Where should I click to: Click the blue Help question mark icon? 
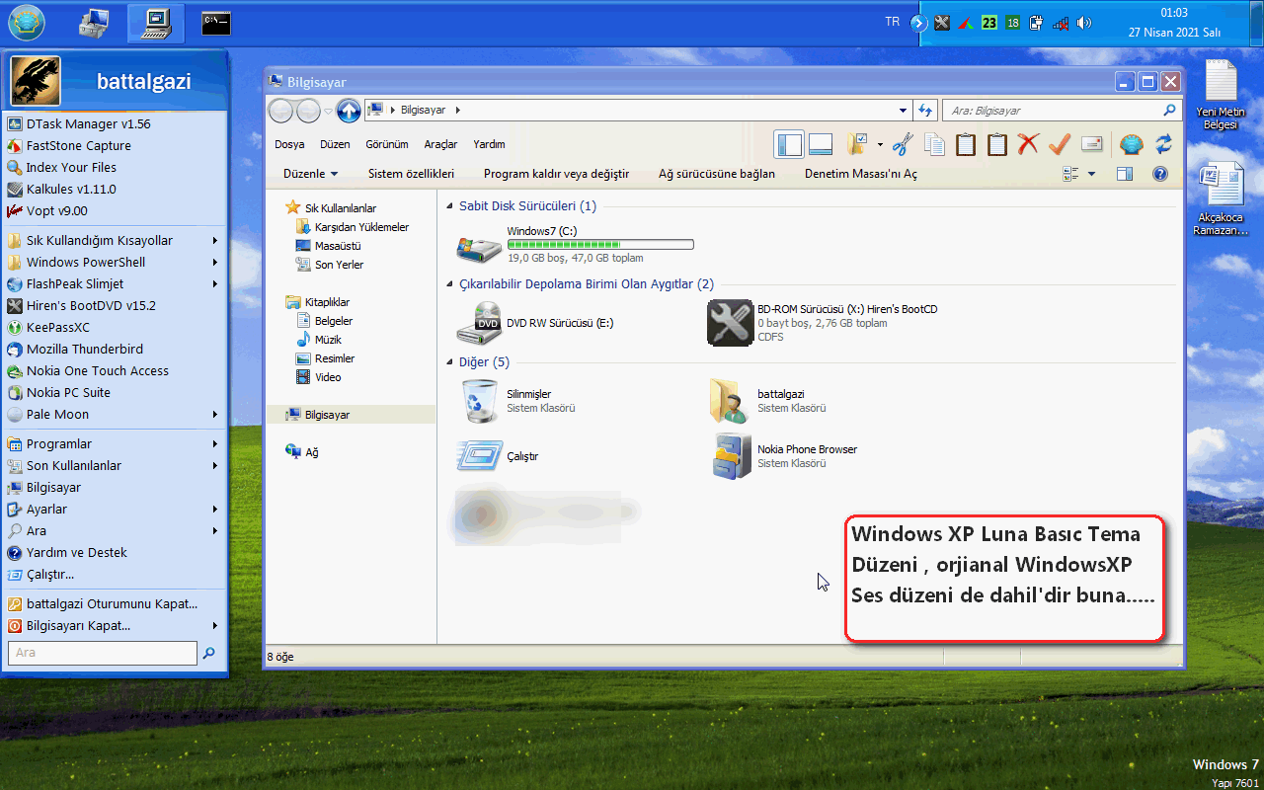coord(1160,174)
